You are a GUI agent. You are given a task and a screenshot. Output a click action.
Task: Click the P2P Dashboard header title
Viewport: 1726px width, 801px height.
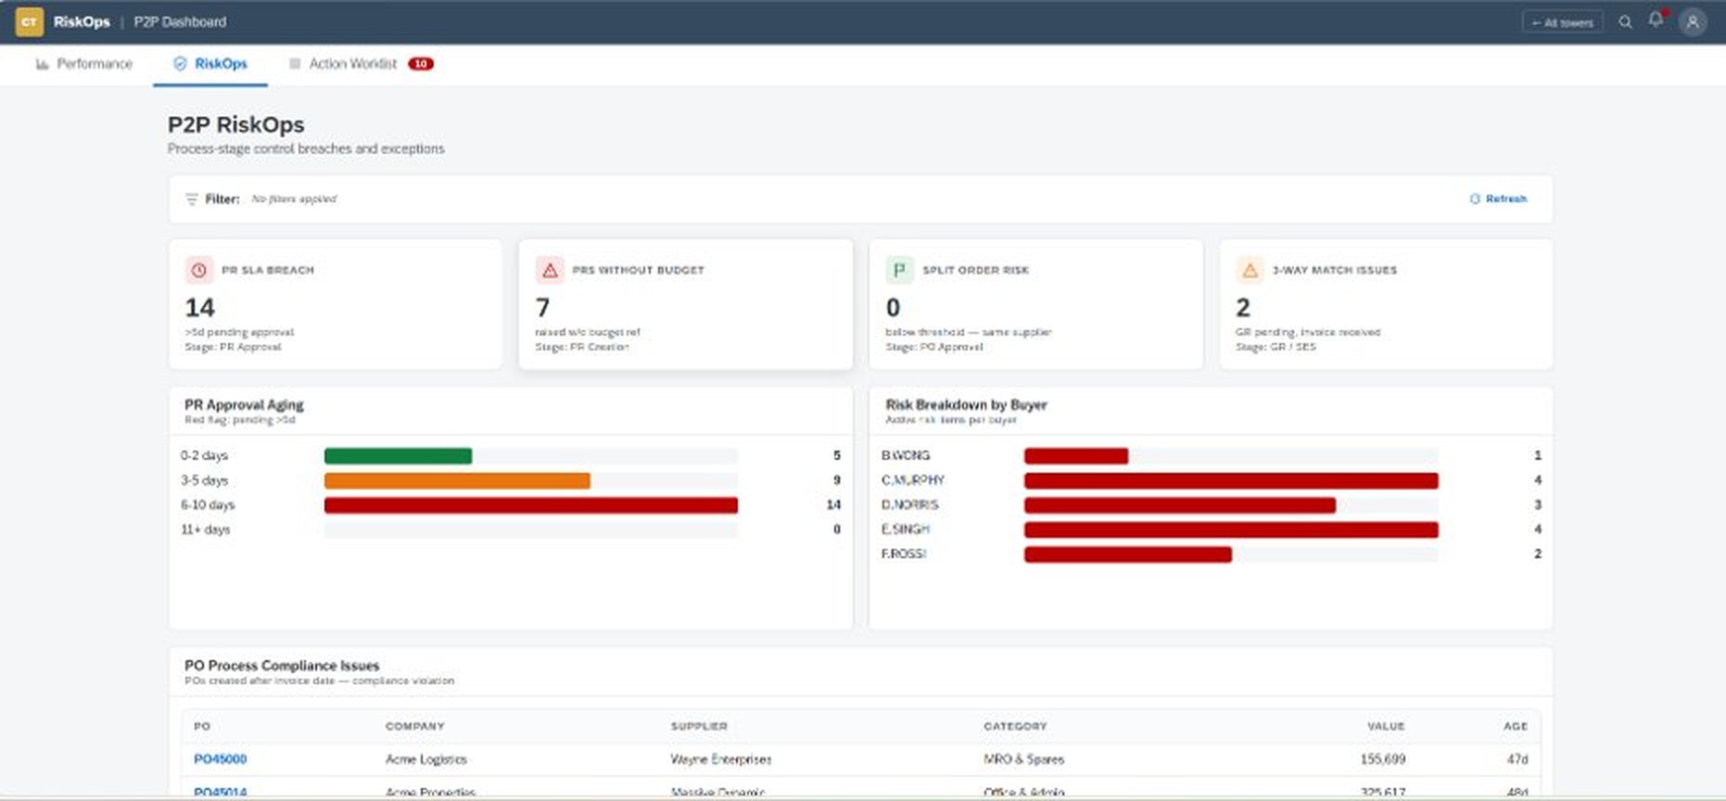[x=180, y=22]
